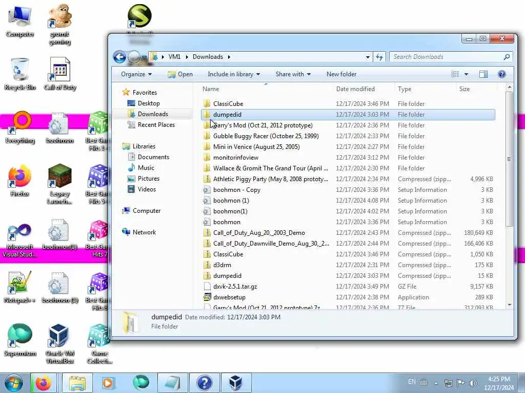Click the scrollbar down arrow in file list
Image resolution: width=525 pixels, height=393 pixels.
click(509, 304)
